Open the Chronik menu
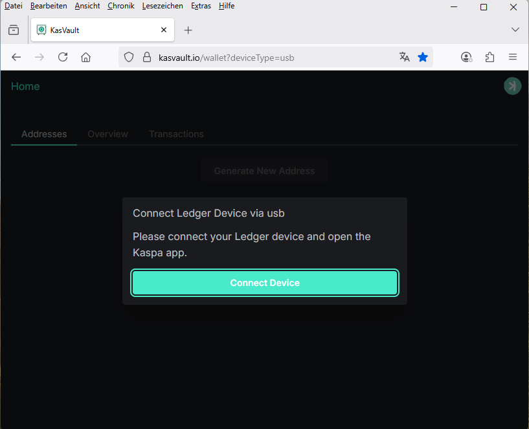This screenshot has width=529, height=429. click(121, 6)
